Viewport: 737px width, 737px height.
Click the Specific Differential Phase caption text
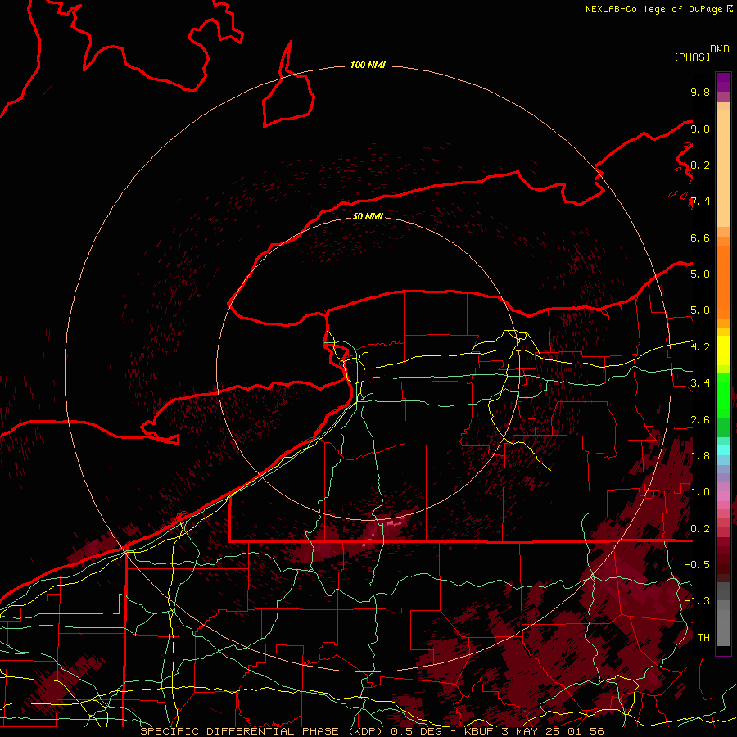tap(372, 731)
